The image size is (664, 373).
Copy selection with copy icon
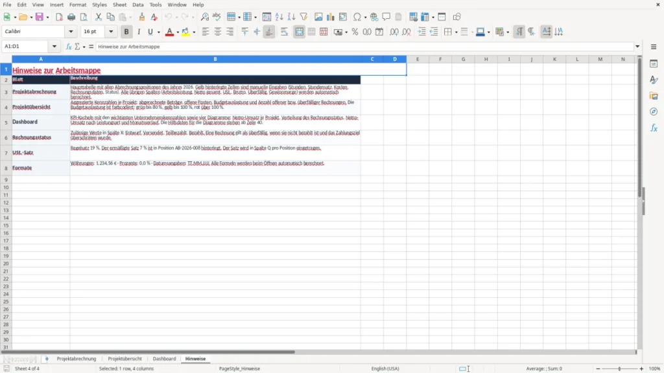[110, 17]
